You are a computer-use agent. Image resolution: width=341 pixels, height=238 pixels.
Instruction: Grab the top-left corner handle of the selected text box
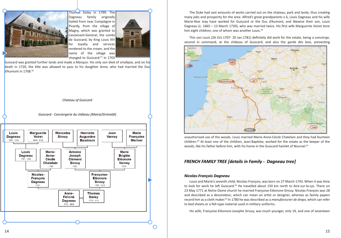click(5, 11)
